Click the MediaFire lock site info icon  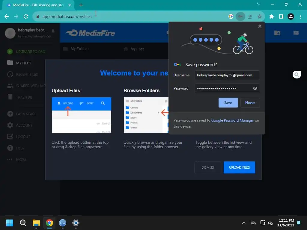pyautogui.click(x=38, y=17)
